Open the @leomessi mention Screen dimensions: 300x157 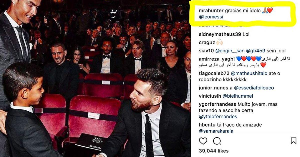pyautogui.click(x=211, y=17)
